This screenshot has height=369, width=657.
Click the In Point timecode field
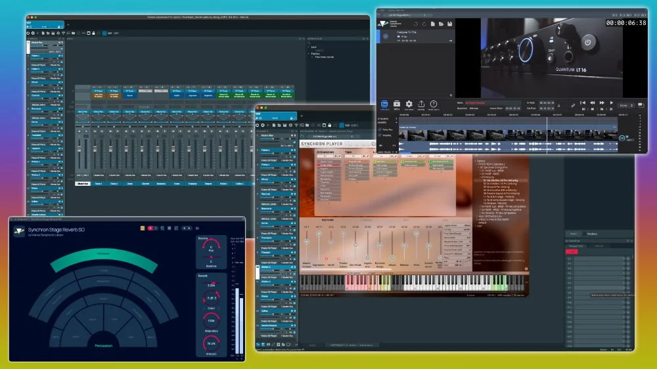pos(547,102)
